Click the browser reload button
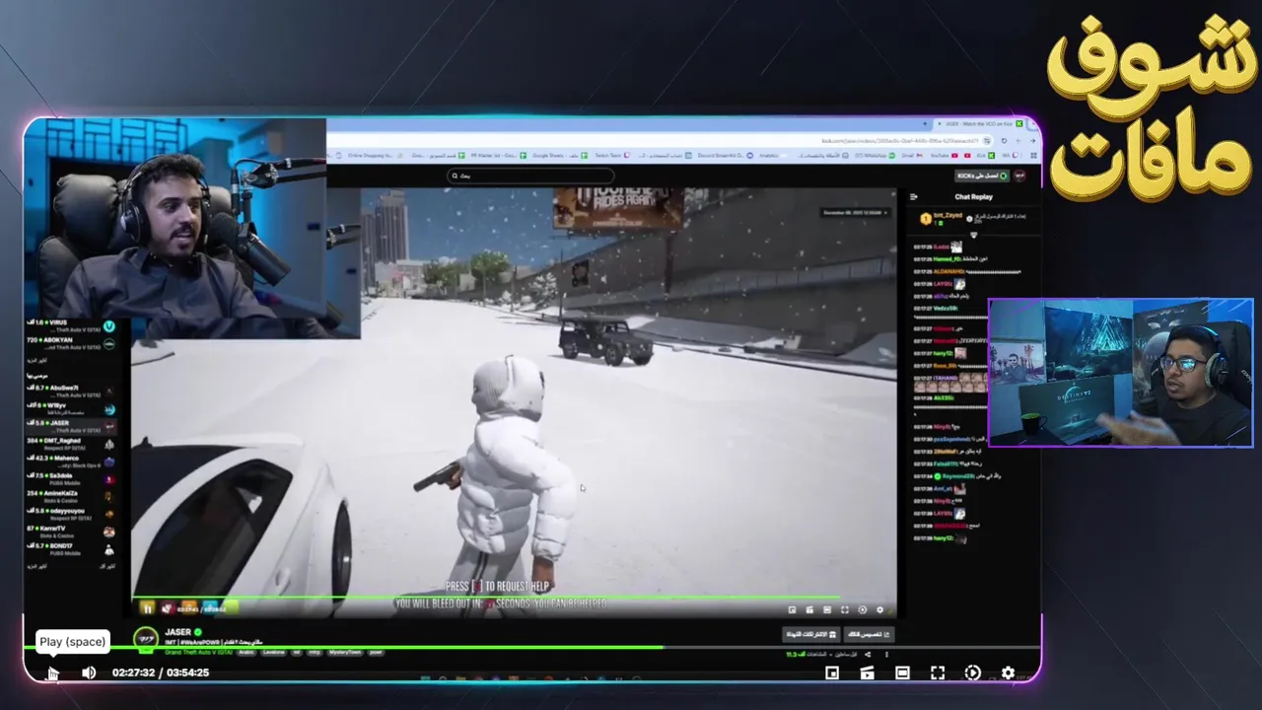This screenshot has height=710, width=1262. coord(1004,141)
